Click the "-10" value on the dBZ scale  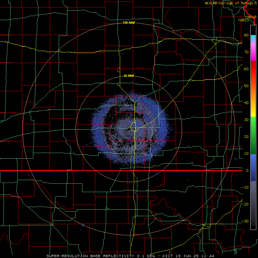tap(245, 187)
